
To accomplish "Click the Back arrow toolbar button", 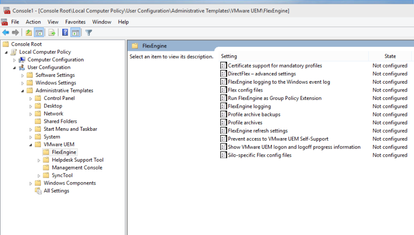I will click(6, 33).
